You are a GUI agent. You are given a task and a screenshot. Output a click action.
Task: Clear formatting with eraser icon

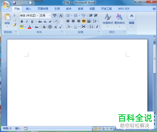click(x=57, y=21)
